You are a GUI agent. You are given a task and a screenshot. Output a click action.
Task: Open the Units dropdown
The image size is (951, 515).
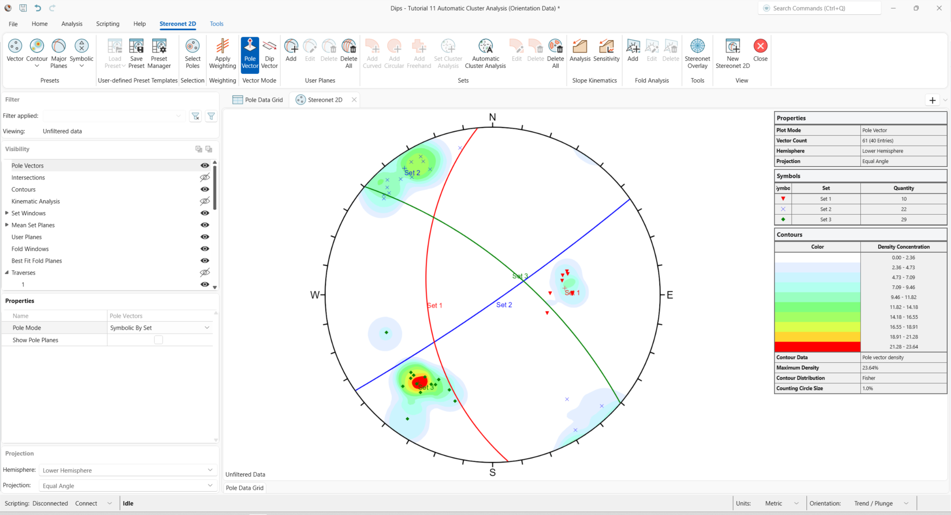(x=782, y=503)
